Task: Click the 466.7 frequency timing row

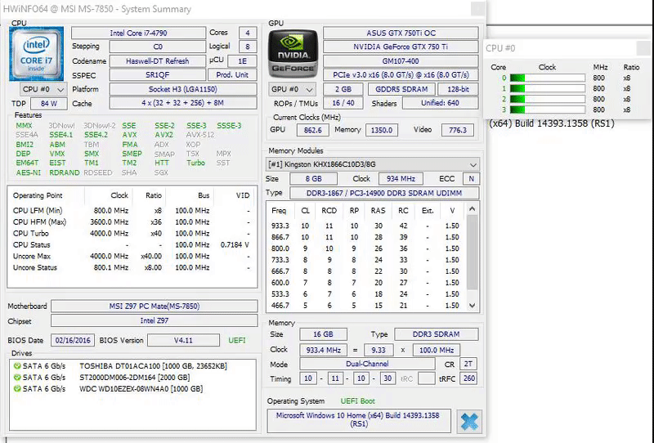Action: point(366,306)
